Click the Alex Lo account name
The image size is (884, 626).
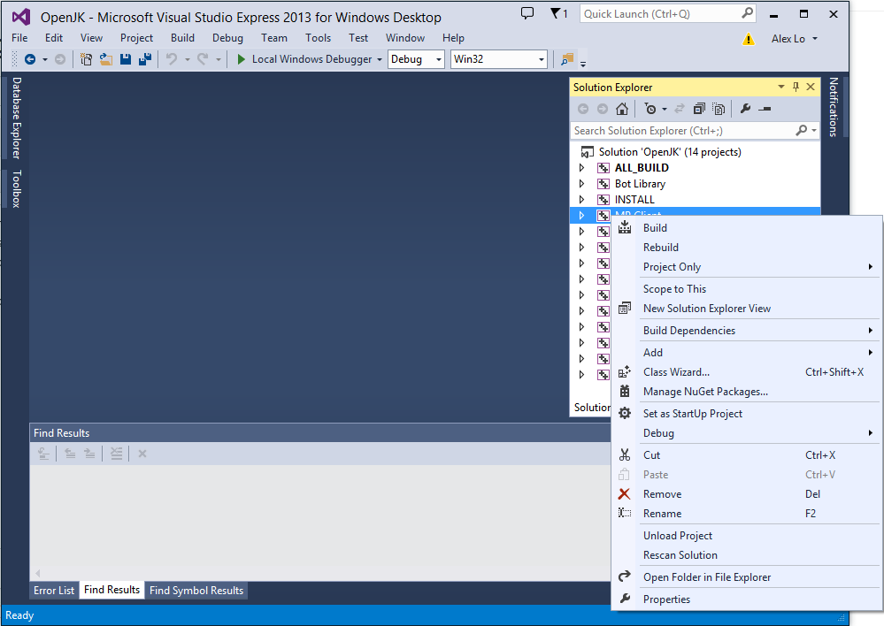(788, 39)
